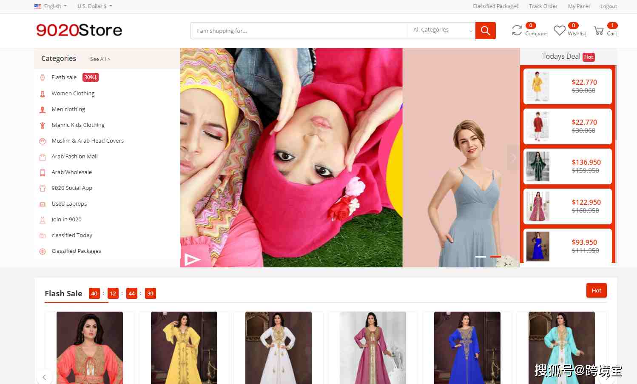Open the Compare arrows icon
Screen dimensions: 637x384
click(517, 30)
